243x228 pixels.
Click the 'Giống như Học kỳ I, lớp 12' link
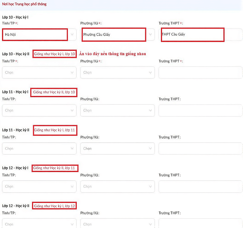tap(55, 206)
